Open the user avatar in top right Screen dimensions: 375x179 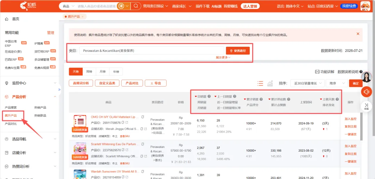pos(365,6)
